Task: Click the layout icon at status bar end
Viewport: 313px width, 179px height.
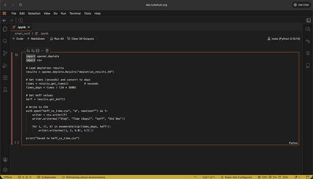Action: coord(308,177)
